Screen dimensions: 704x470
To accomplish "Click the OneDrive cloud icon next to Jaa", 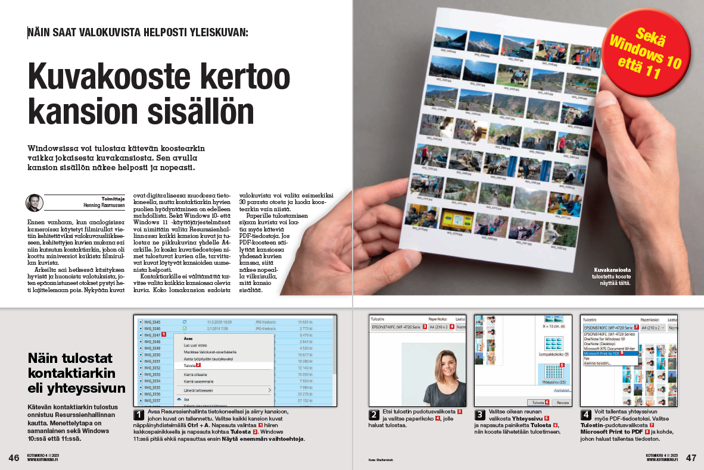I will click(179, 399).
